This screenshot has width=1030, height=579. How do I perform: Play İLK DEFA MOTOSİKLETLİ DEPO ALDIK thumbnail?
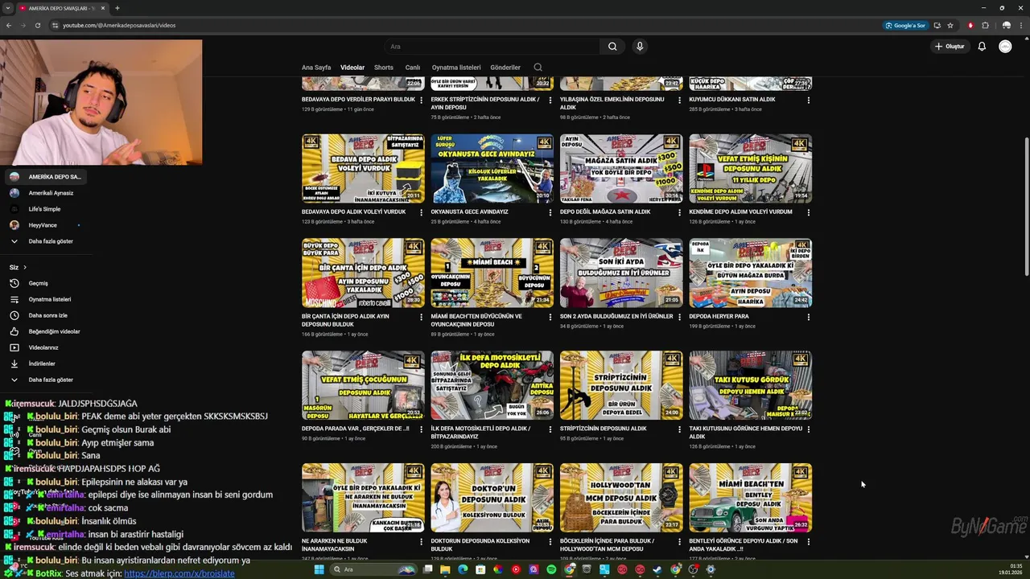[x=492, y=385]
